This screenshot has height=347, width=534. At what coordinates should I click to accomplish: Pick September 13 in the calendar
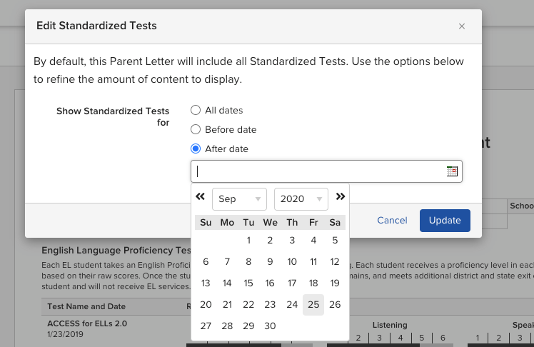(x=206, y=283)
